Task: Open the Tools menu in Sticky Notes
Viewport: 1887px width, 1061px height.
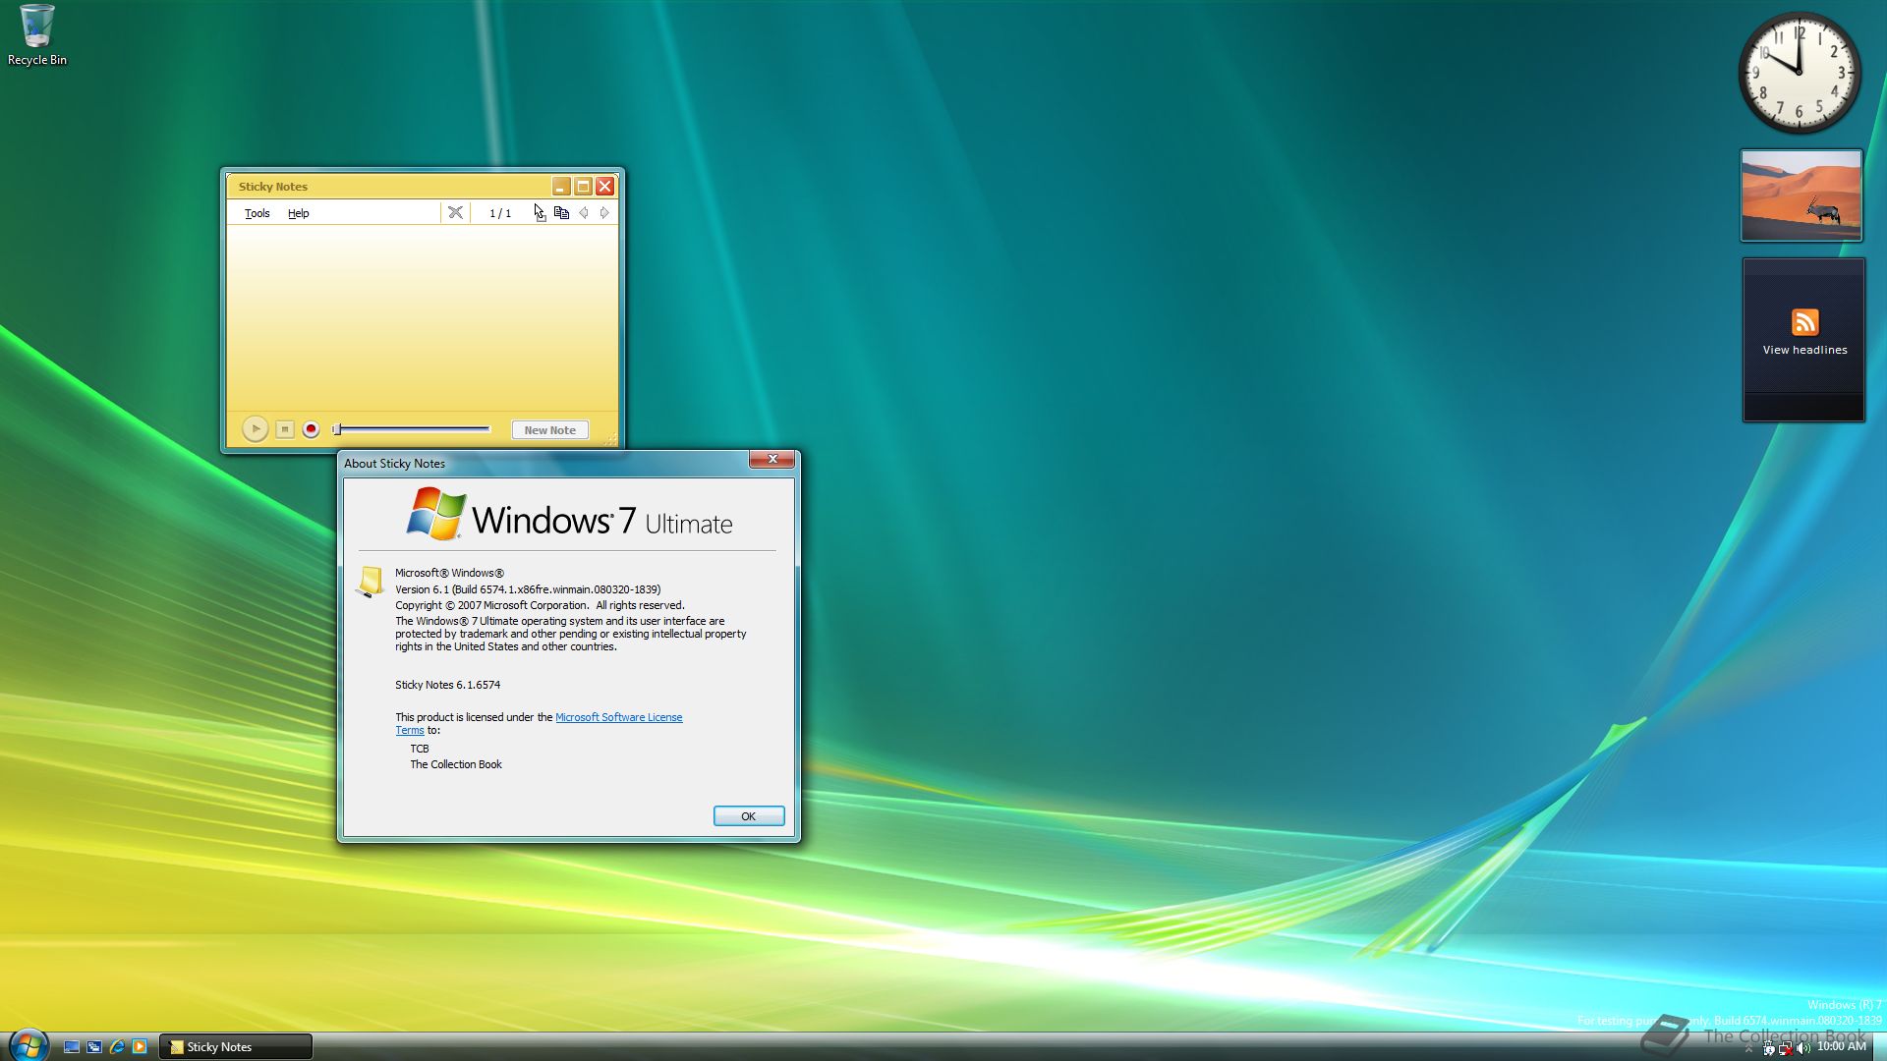Action: click(257, 213)
